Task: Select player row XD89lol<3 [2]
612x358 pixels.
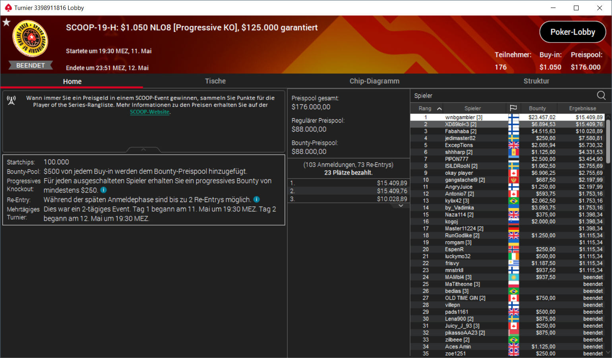Action: [507, 124]
